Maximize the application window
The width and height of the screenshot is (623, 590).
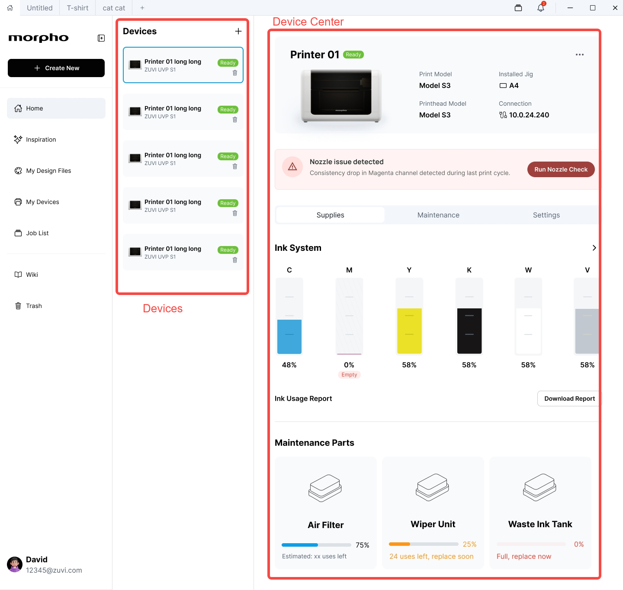tap(593, 8)
